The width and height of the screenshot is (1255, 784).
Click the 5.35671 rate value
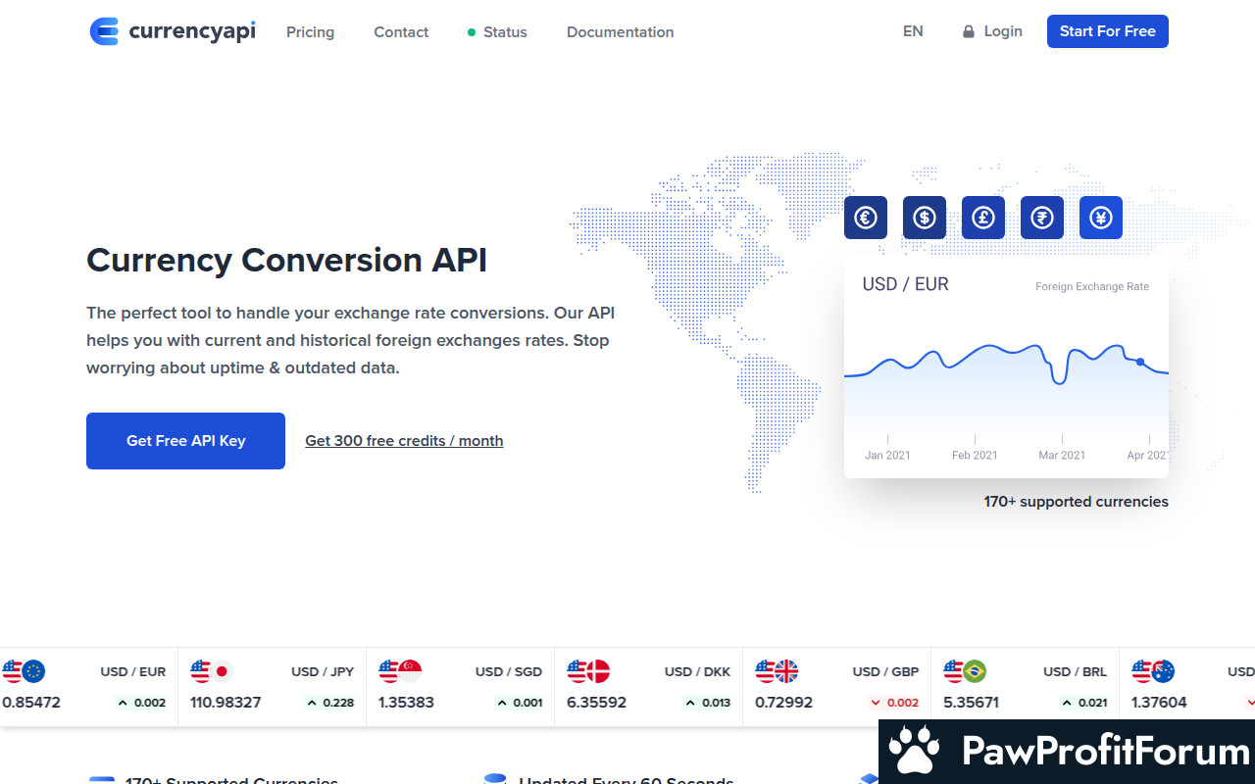tap(972, 703)
